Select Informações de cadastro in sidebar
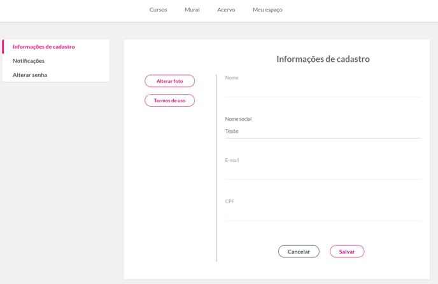Image resolution: width=438 pixels, height=284 pixels. pyautogui.click(x=44, y=47)
